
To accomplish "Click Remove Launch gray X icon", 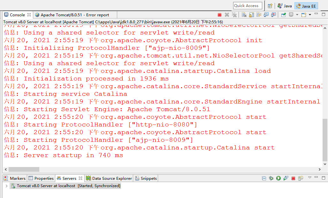I will tap(227, 15).
